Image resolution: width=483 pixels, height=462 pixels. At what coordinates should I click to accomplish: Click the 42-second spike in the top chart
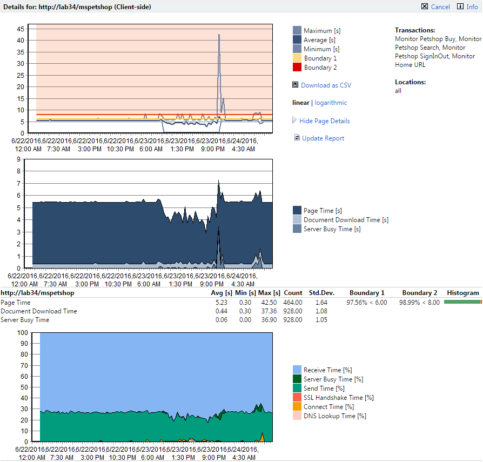click(x=219, y=36)
